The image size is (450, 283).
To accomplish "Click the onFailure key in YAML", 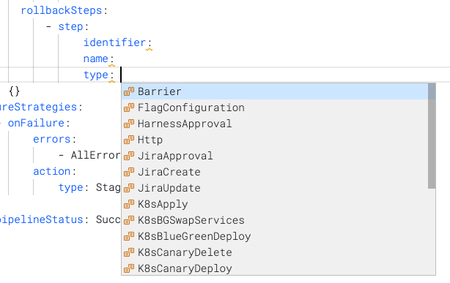I will click(36, 123).
